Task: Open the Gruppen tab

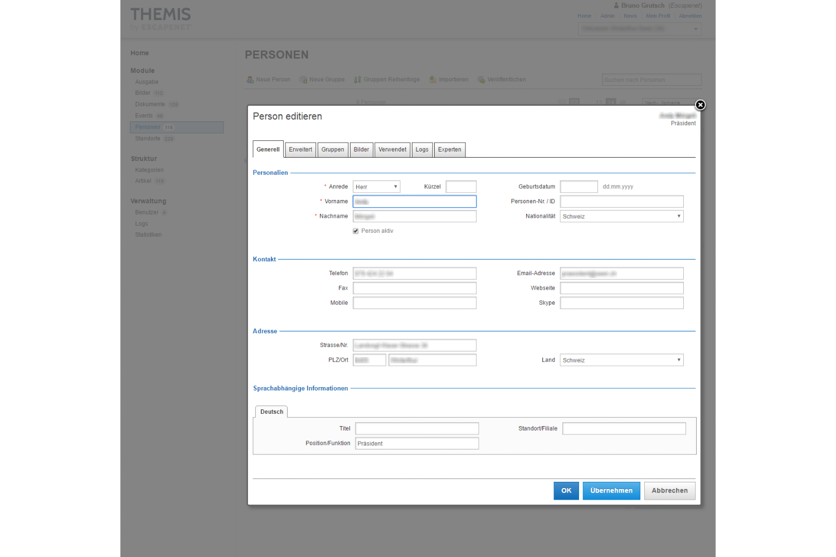Action: 333,150
